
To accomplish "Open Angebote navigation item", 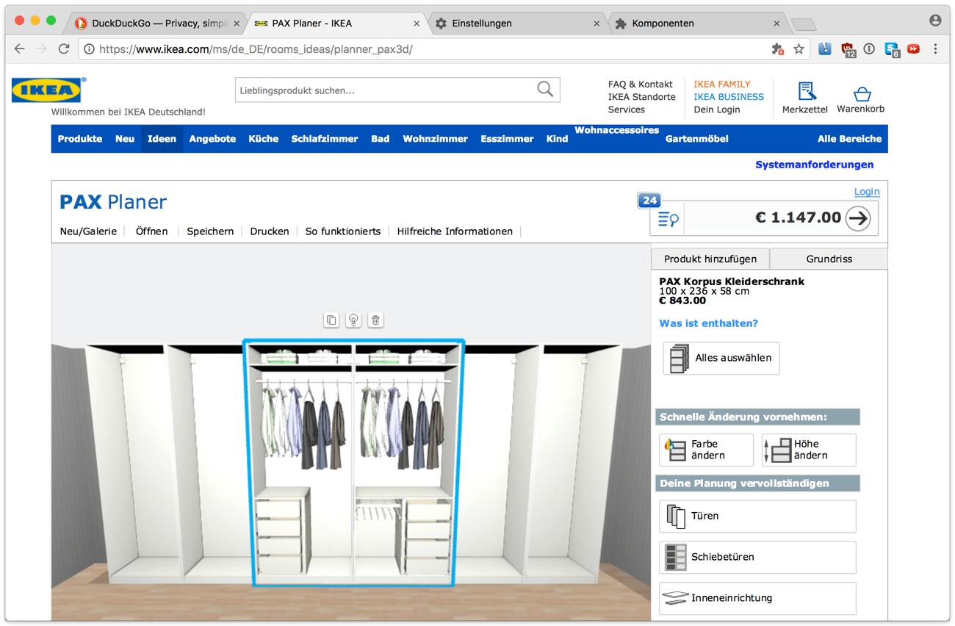I will pyautogui.click(x=212, y=139).
